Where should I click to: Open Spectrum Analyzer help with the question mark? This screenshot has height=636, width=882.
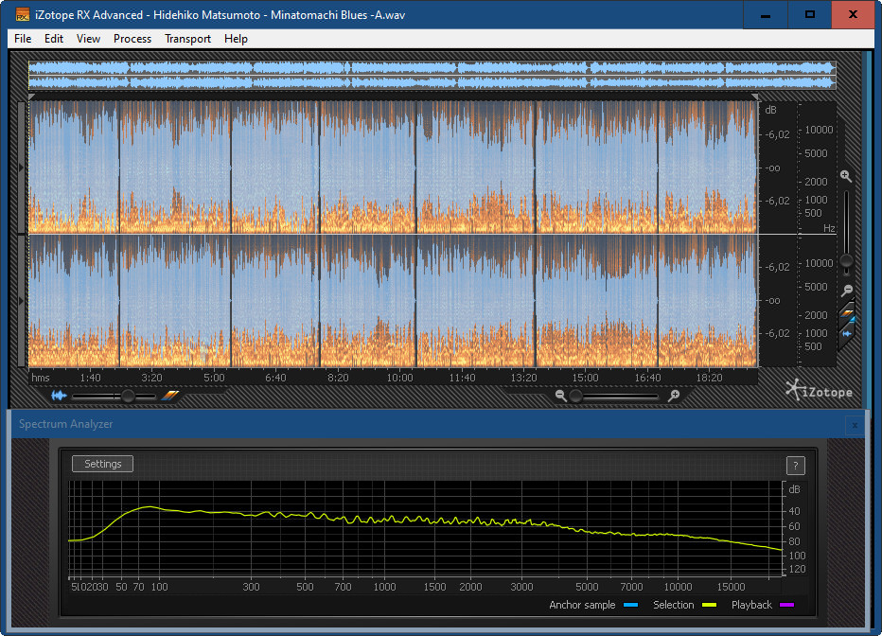pyautogui.click(x=796, y=465)
